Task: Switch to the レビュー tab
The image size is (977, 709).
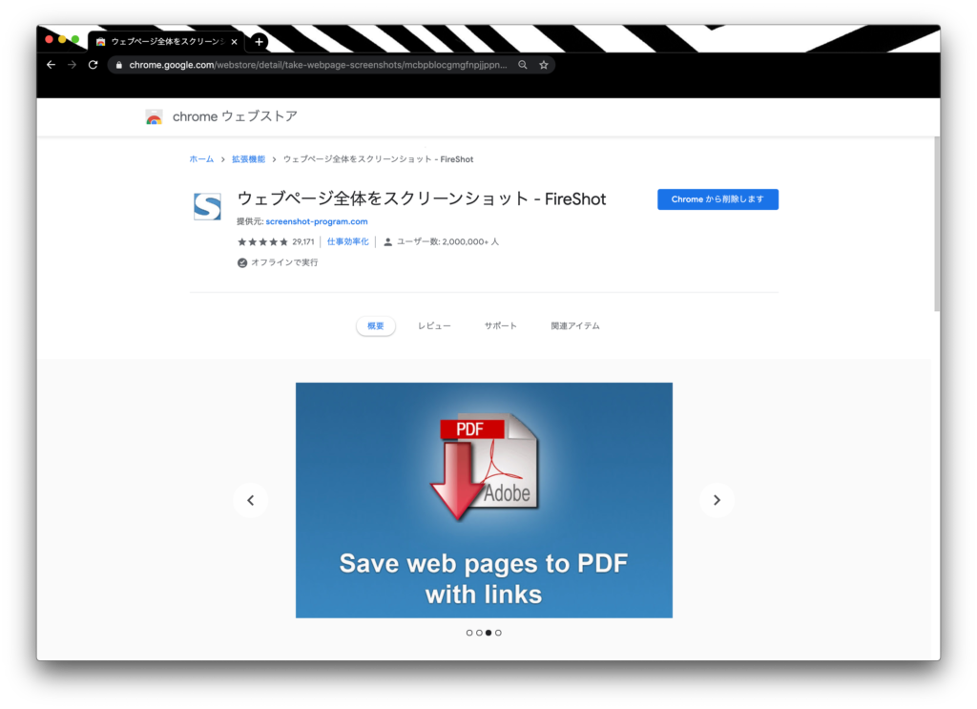Action: click(x=434, y=325)
